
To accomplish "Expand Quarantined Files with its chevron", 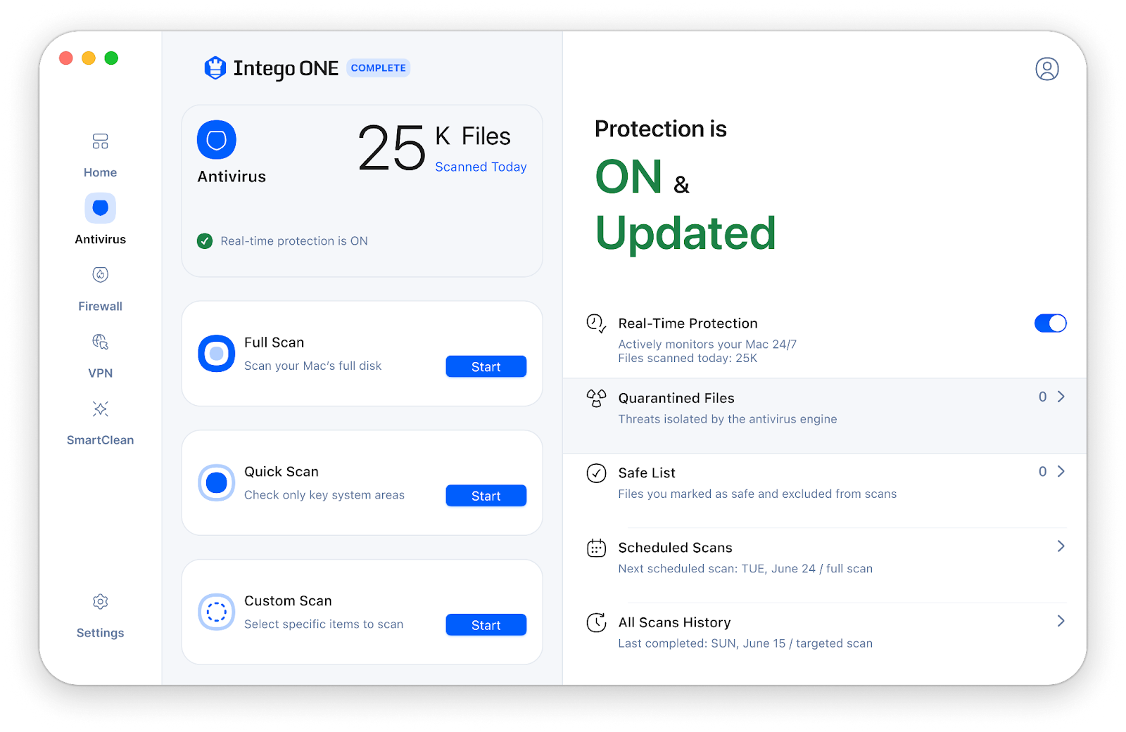I will 1061,397.
